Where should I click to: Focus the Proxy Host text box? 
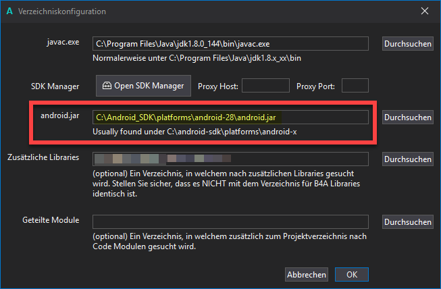point(265,86)
